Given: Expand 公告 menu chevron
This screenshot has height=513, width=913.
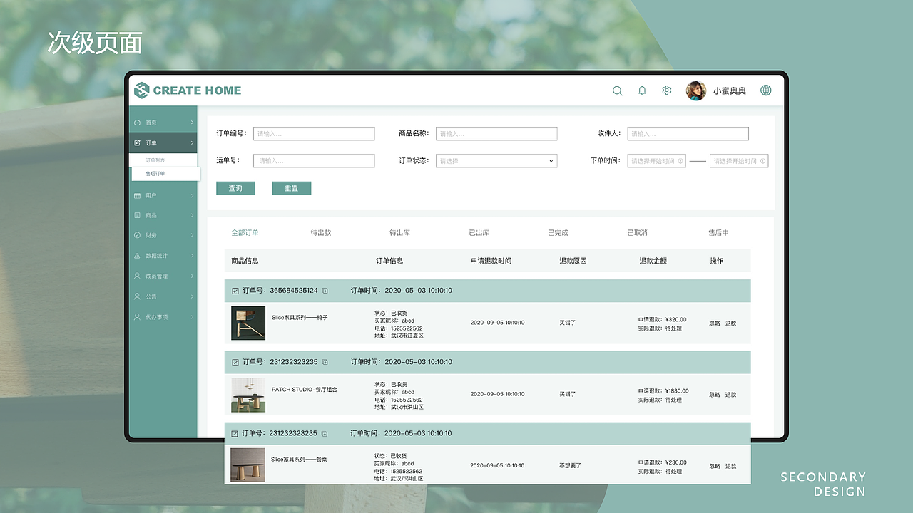Looking at the screenshot, I should point(193,296).
